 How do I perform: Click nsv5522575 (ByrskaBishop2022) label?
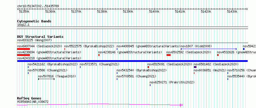89,46
